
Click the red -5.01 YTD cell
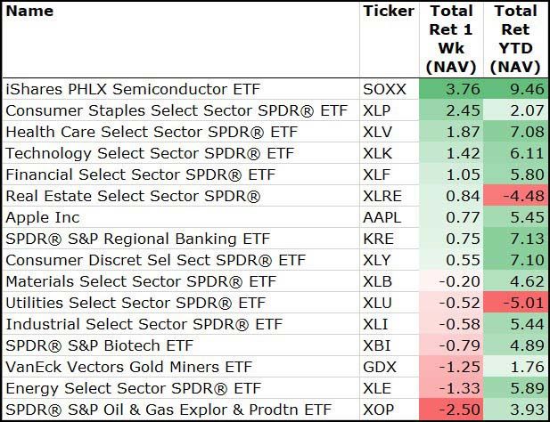[515, 303]
